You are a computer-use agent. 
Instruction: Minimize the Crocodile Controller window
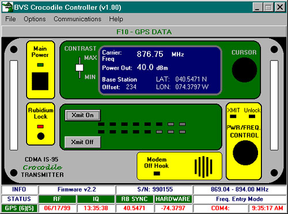257,7
